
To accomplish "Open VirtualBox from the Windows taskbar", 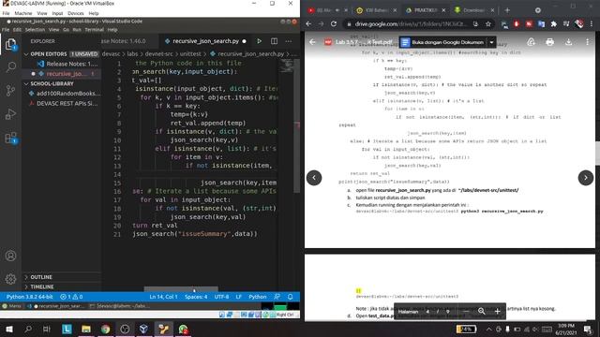I will (x=143, y=329).
